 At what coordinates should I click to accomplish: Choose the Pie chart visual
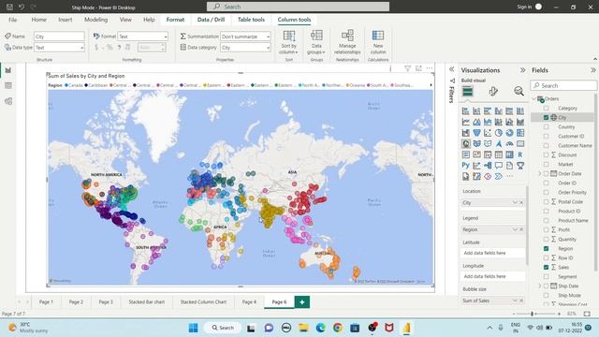[x=499, y=133]
